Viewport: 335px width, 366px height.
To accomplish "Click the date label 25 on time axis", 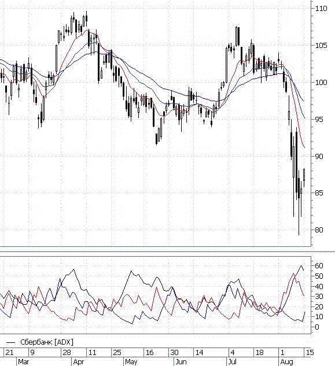I will (117, 353).
